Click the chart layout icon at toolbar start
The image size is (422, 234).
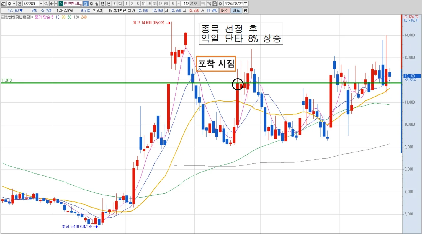pos(3,4)
